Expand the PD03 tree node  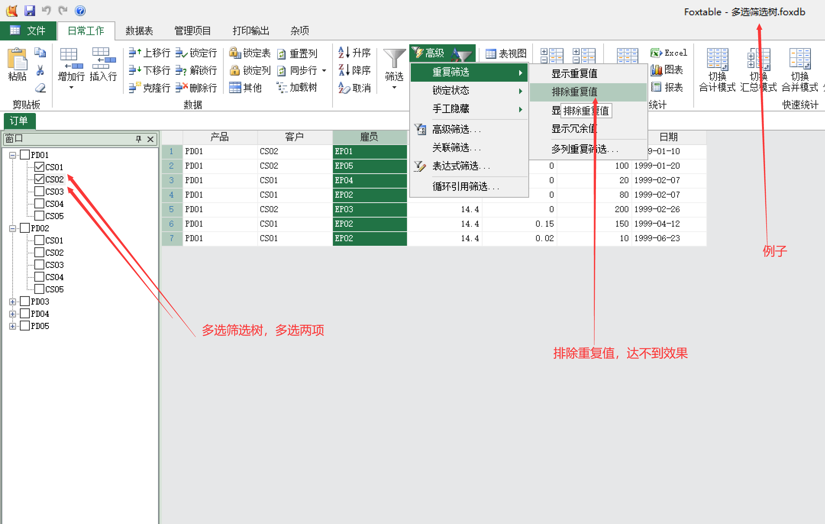pos(13,302)
